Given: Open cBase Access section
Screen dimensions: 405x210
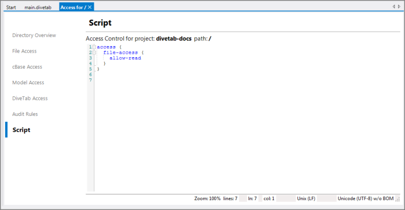Looking at the screenshot, I should click(x=27, y=67).
